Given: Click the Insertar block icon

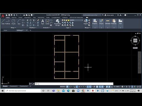Looking at the screenshot, I should click(85, 22).
